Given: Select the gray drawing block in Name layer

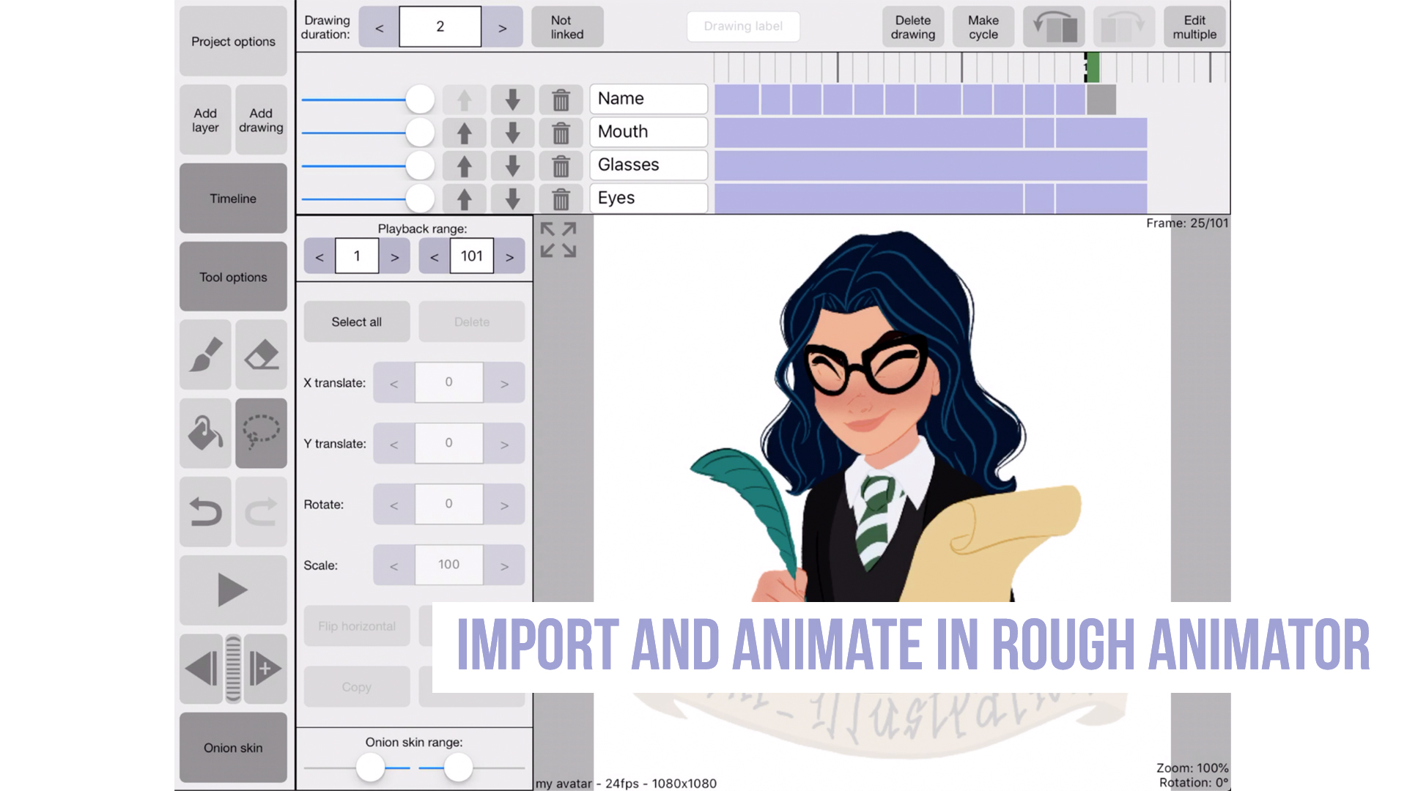Looking at the screenshot, I should click(x=1101, y=100).
